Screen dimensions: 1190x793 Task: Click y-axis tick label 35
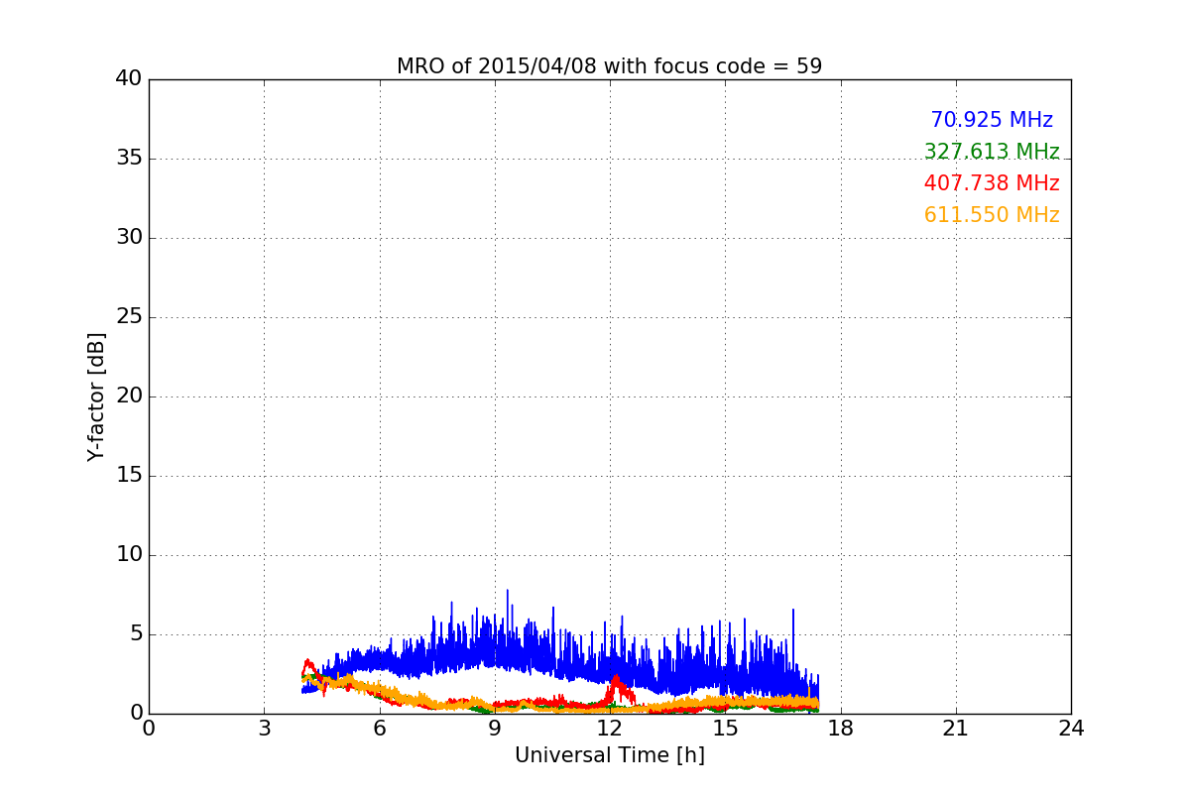(129, 159)
